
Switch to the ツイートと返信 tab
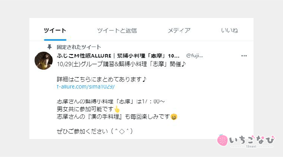click(x=117, y=31)
